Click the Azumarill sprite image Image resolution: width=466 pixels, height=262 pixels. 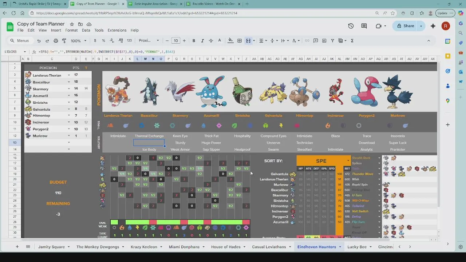tap(211, 91)
